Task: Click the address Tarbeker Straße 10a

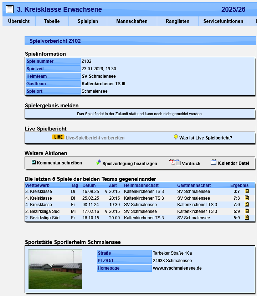Action: 172,253
